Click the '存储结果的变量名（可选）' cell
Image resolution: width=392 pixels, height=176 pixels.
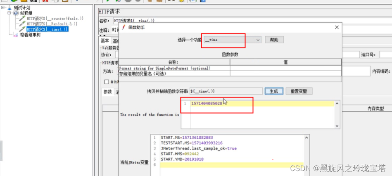coord(174,74)
